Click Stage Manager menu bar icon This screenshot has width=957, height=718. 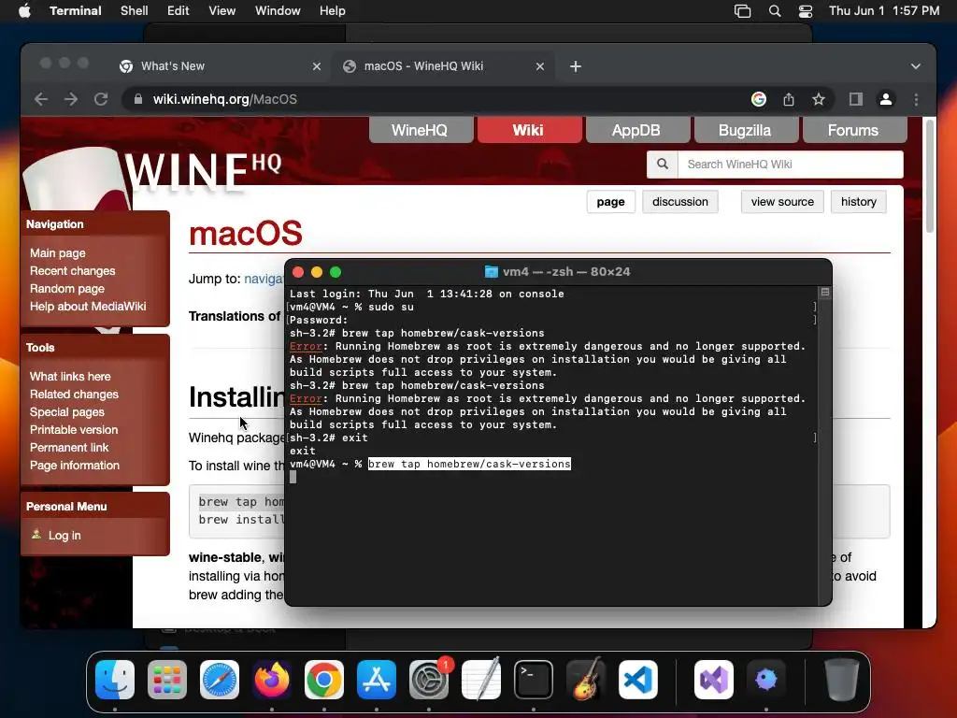pyautogui.click(x=742, y=11)
